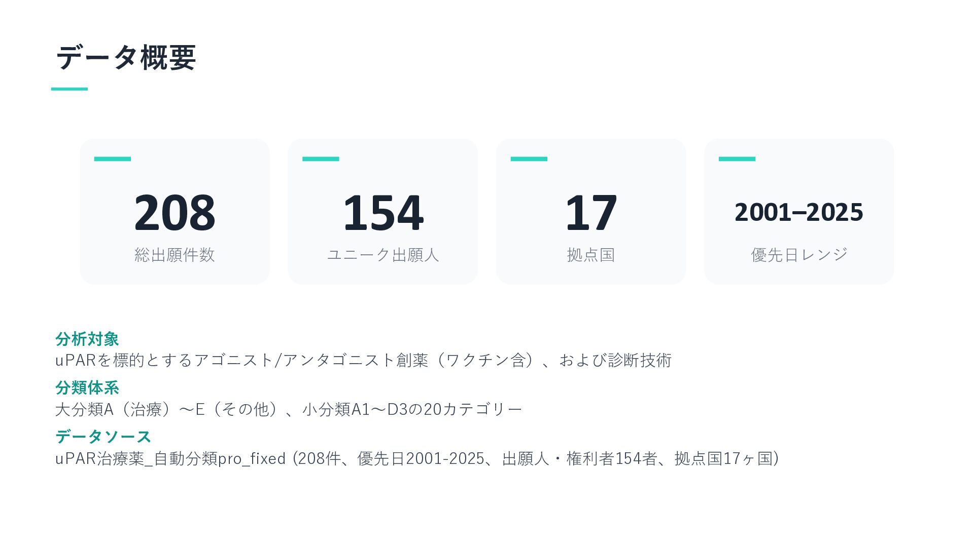The image size is (974, 547).
Task: Click the 208 total applications number
Action: (x=175, y=212)
